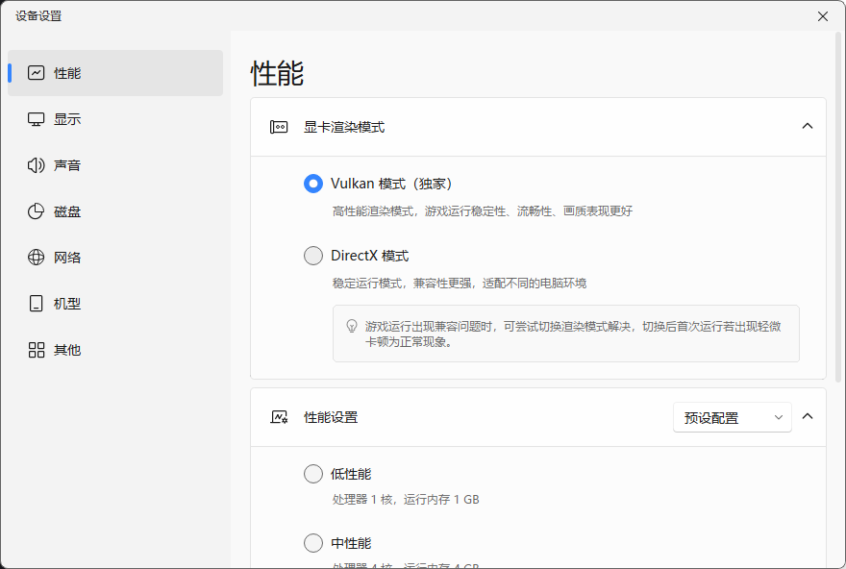The width and height of the screenshot is (846, 569).
Task: Collapse the 显卡渲染模式 section
Action: pos(809,126)
